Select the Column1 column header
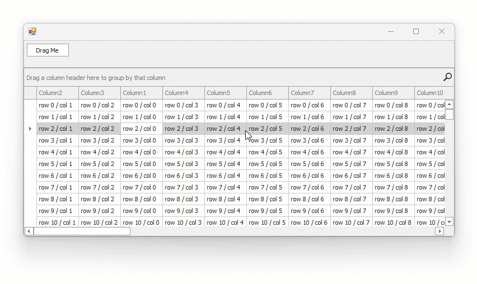This screenshot has height=284, width=477. click(x=142, y=93)
